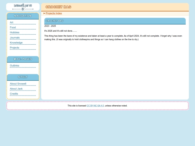Click the arrow icon before Projects Index
195x146 pixels.
(44, 13)
